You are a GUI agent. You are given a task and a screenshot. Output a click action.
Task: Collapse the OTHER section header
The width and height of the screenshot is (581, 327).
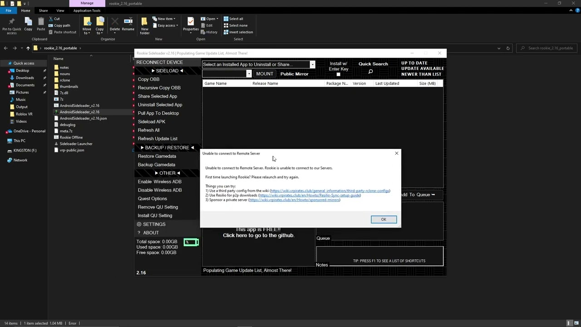click(167, 173)
